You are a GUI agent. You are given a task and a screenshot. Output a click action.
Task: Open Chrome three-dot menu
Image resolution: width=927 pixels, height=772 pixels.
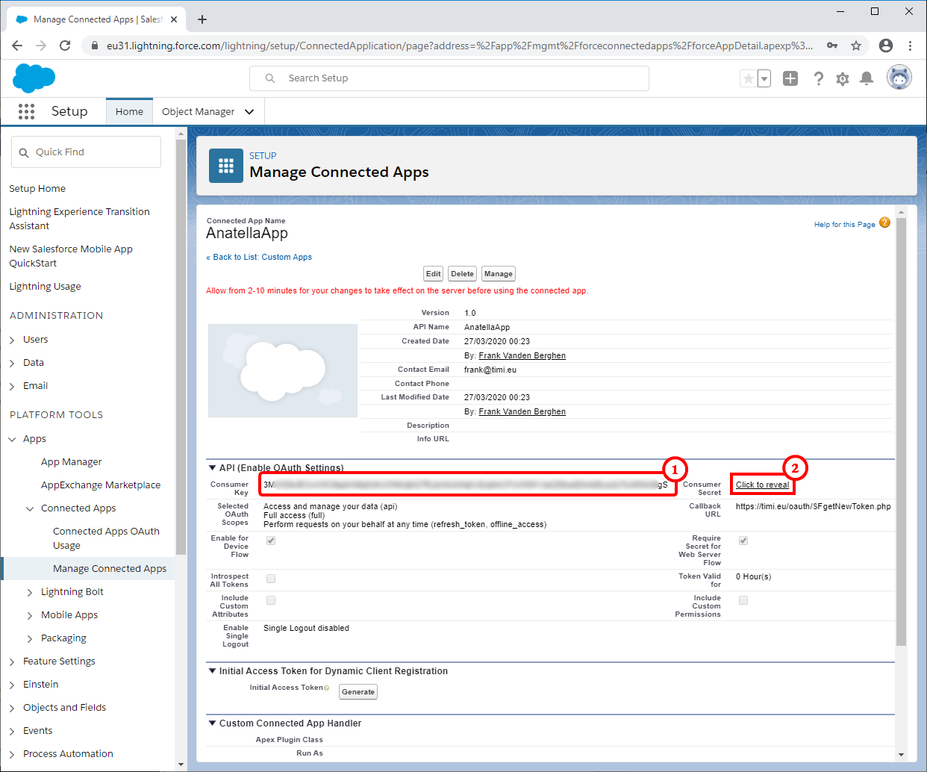(910, 46)
